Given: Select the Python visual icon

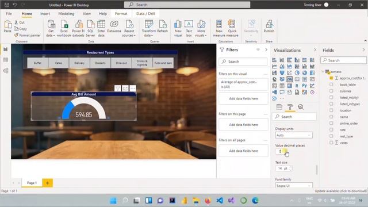Looking at the screenshot, I should pos(305,86).
